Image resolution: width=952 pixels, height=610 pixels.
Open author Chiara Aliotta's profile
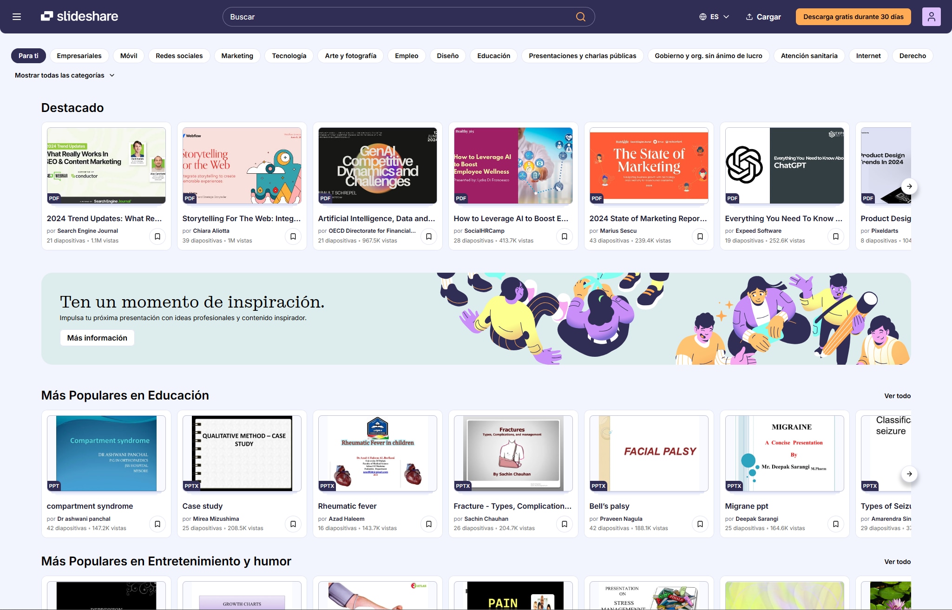point(211,231)
